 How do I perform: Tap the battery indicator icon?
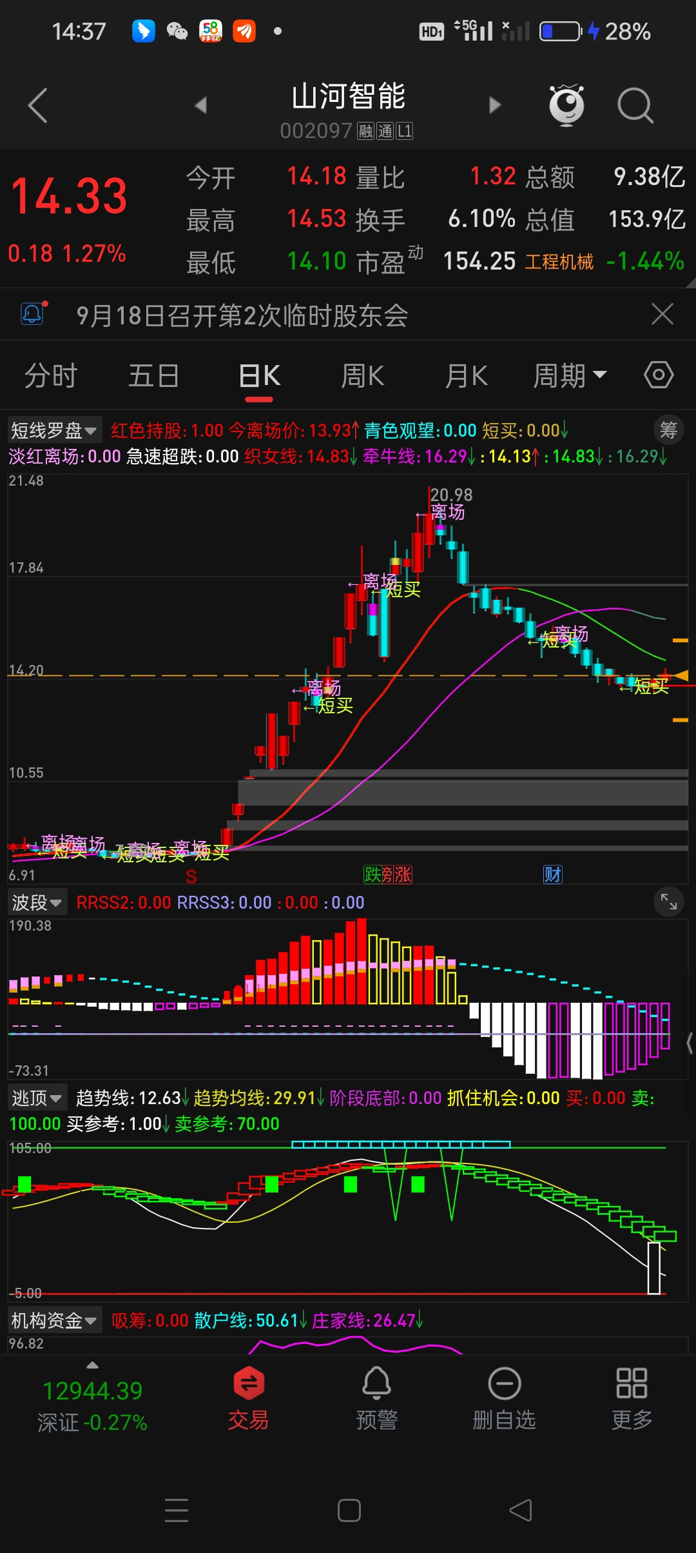tap(560, 31)
